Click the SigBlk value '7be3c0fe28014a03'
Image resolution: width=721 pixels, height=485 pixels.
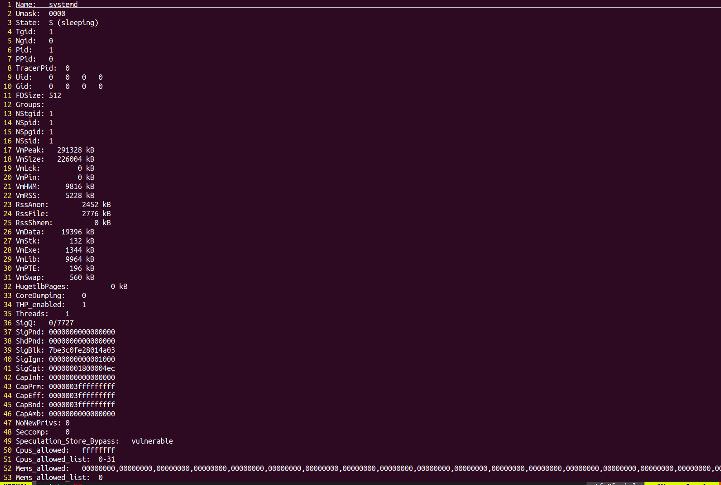[82, 350]
